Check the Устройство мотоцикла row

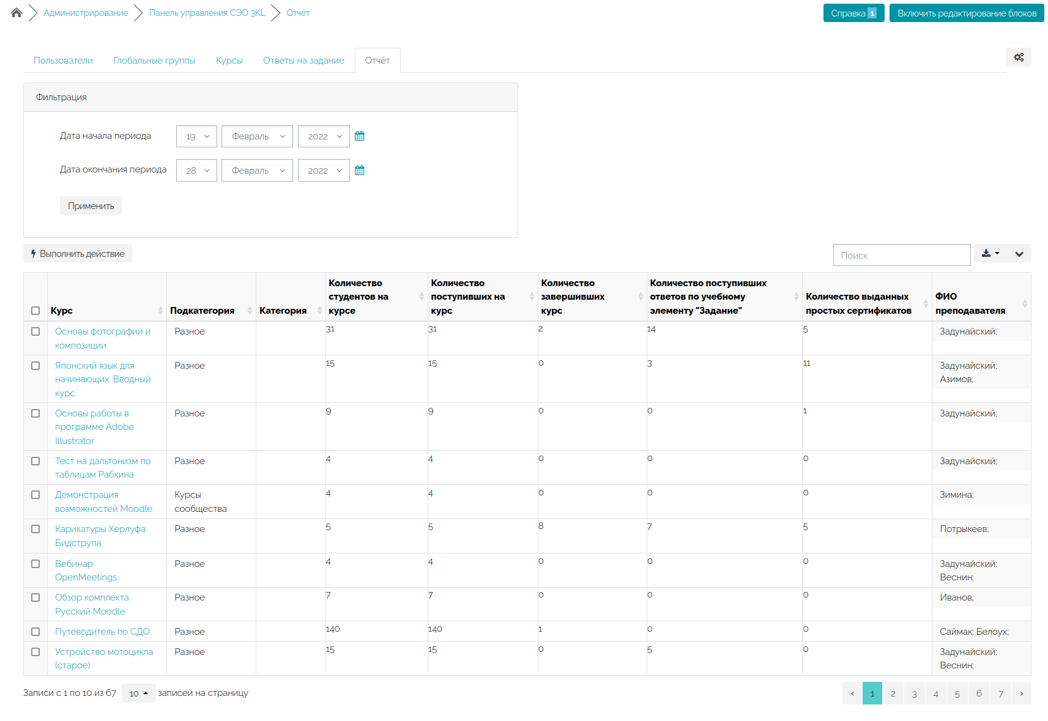35,652
